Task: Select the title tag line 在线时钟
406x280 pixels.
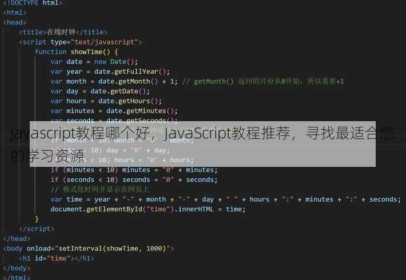Action: point(63,32)
